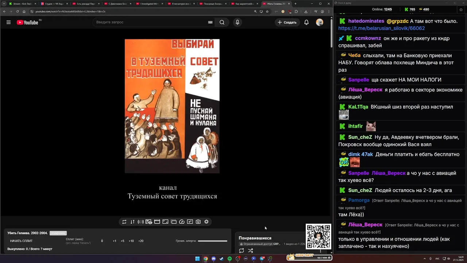
Task: Click the +1 split minutes button
Action: pos(115,241)
